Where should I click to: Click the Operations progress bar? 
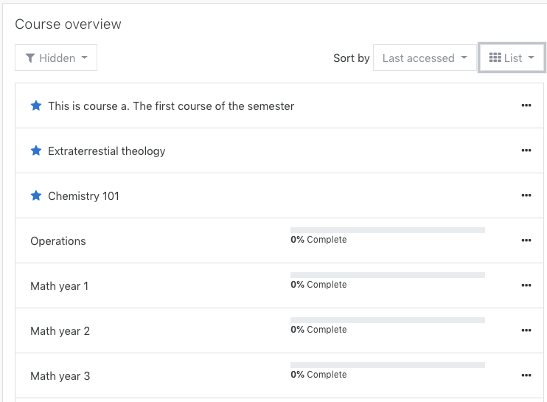click(388, 230)
